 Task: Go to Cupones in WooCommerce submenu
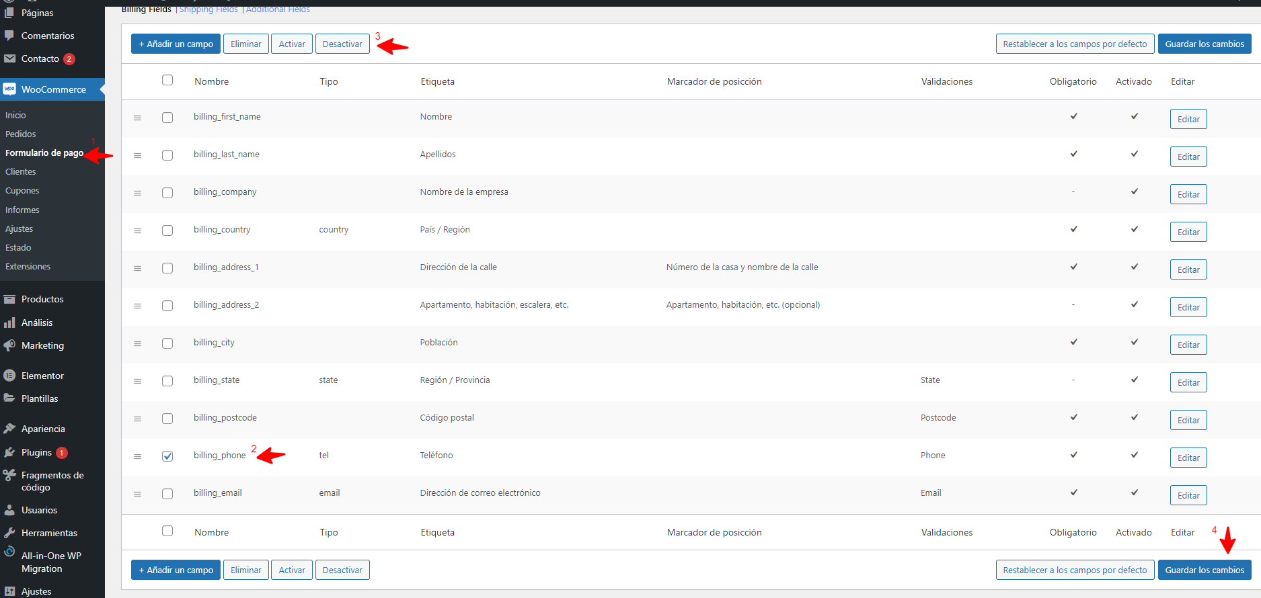click(x=22, y=190)
